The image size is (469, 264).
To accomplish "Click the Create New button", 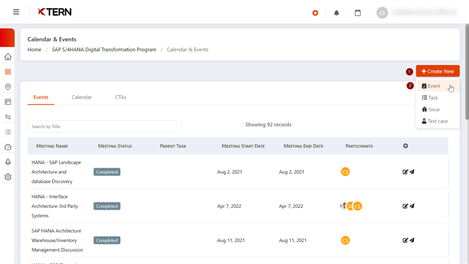I will (438, 71).
